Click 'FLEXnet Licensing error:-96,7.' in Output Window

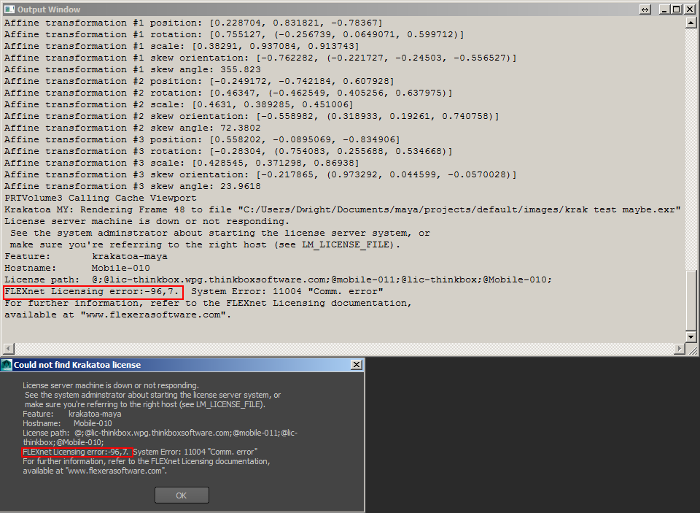[92, 291]
